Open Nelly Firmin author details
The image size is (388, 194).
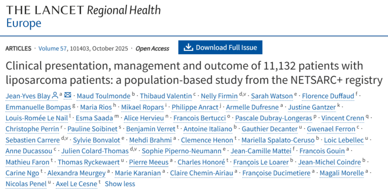(219, 96)
